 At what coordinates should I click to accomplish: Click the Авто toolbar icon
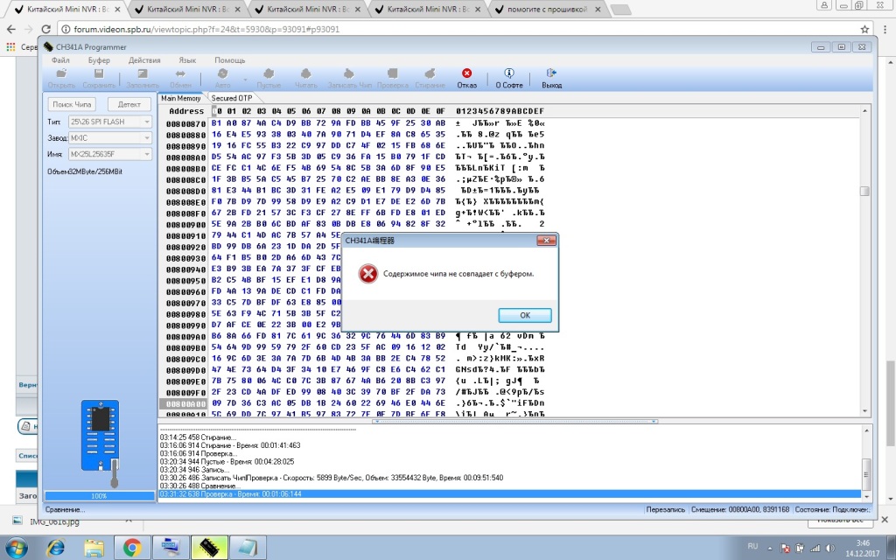223,74
